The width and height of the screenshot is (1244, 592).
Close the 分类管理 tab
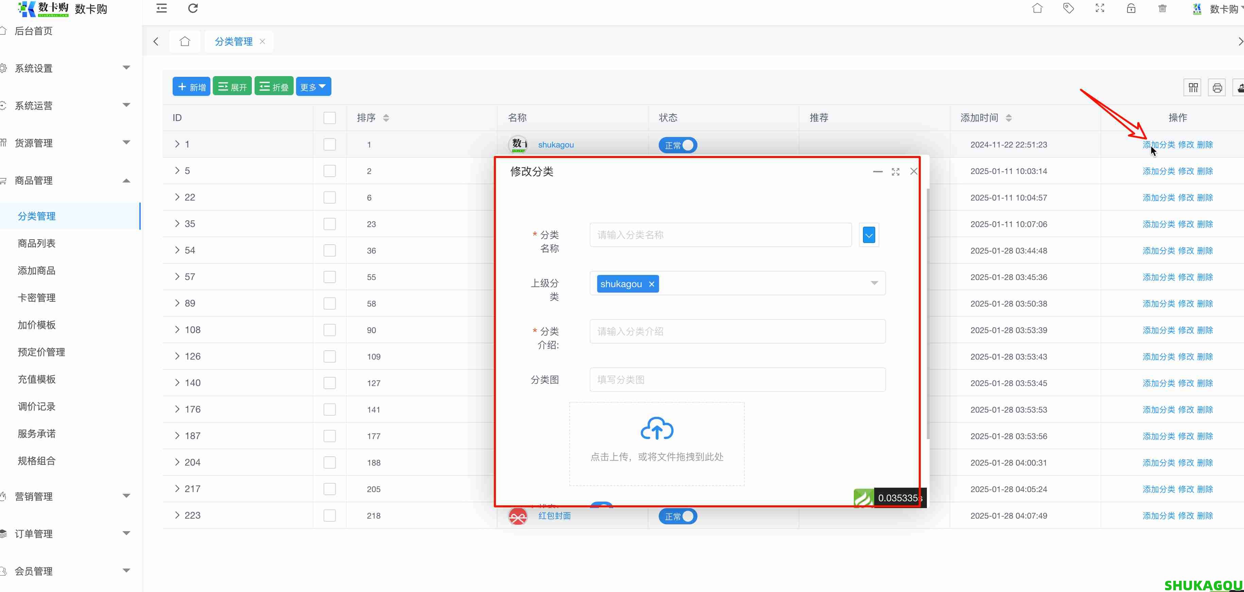coord(262,41)
